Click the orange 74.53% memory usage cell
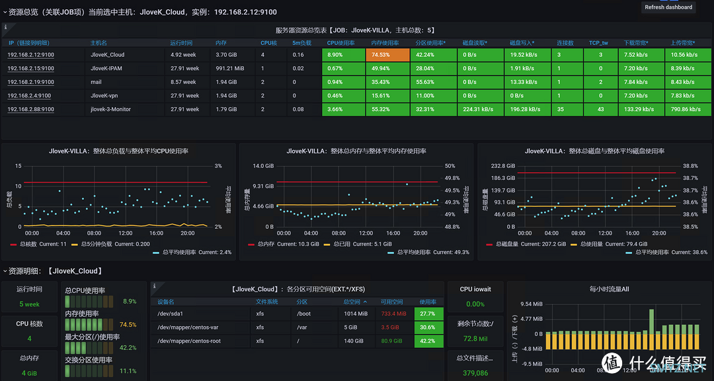Viewport: 714px width, 381px height. tap(387, 55)
